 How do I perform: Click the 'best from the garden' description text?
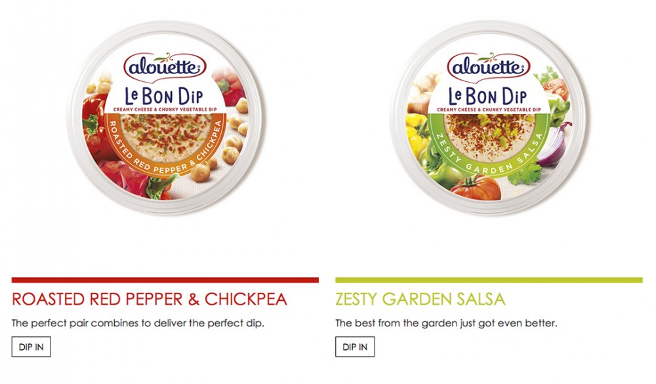(446, 324)
